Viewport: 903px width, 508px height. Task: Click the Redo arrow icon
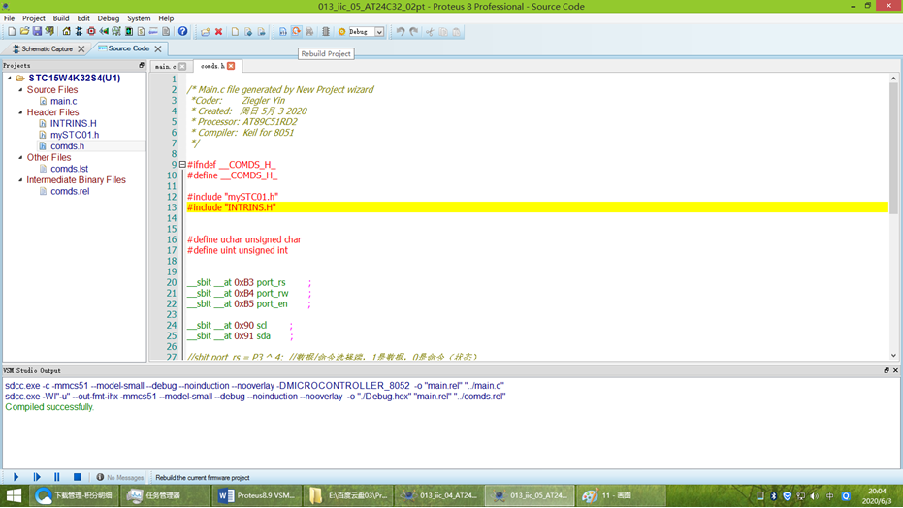tap(414, 32)
